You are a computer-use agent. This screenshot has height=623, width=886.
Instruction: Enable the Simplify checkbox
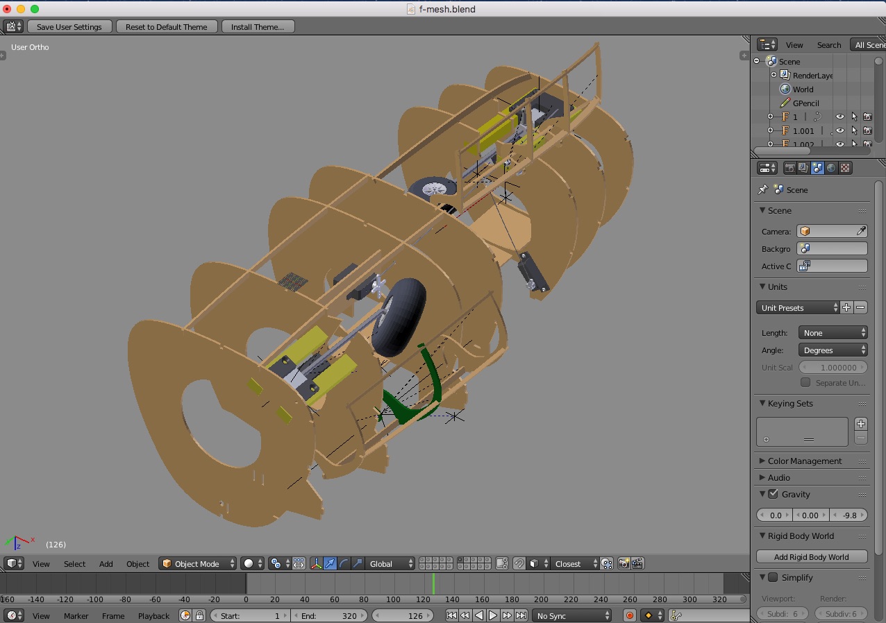coord(773,577)
